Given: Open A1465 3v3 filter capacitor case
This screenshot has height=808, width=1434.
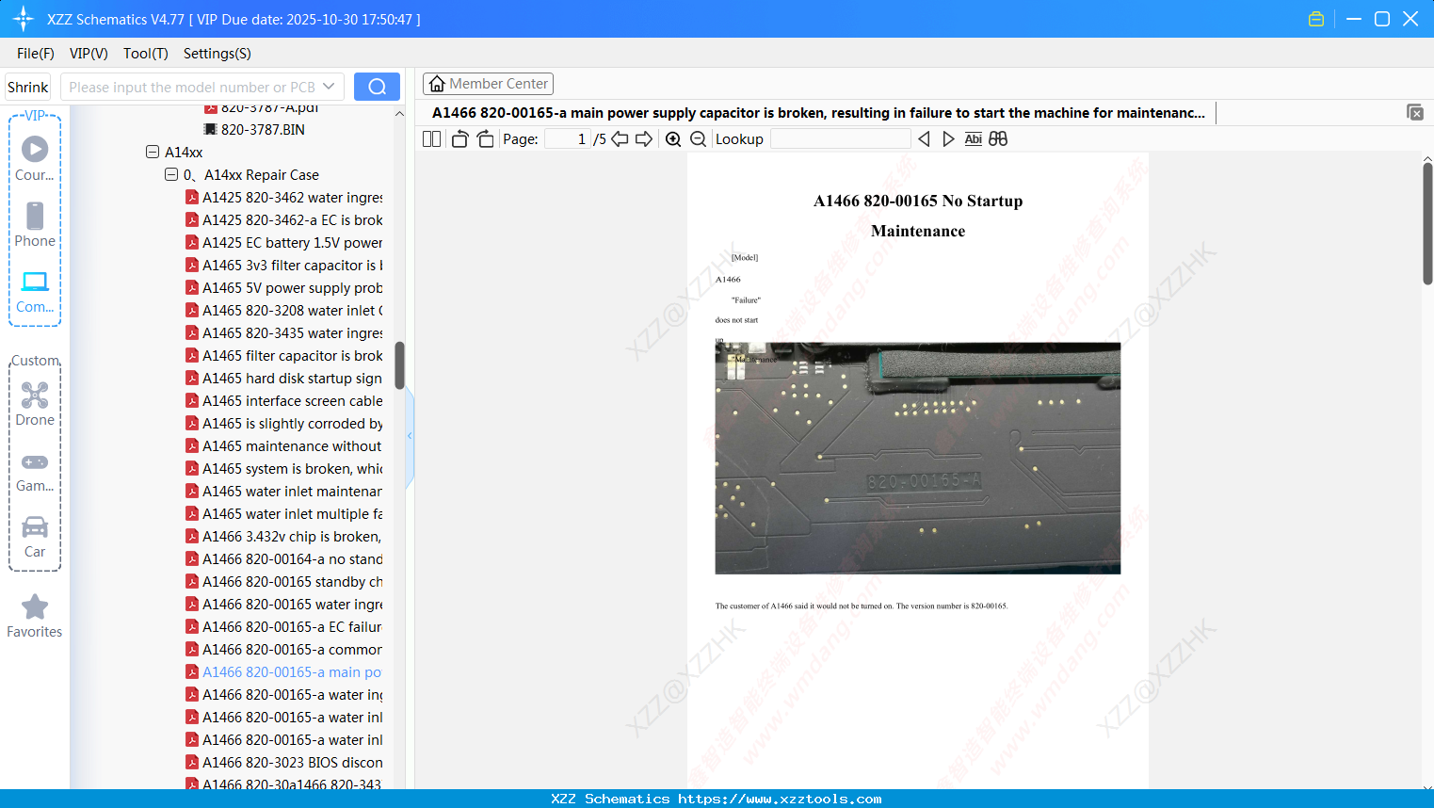Looking at the screenshot, I should tap(284, 265).
